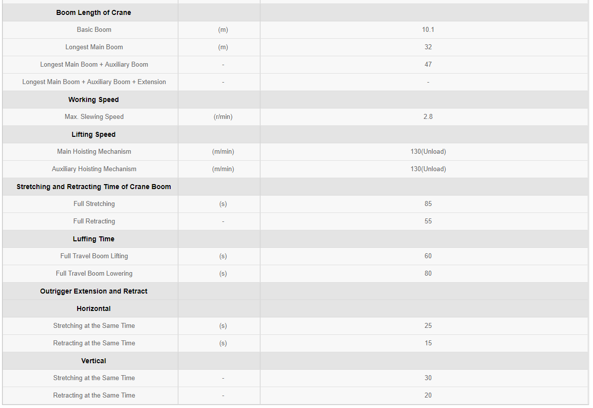Click the Working Speed section header

coord(94,100)
